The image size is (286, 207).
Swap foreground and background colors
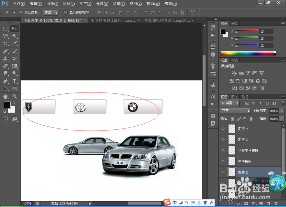click(14, 103)
